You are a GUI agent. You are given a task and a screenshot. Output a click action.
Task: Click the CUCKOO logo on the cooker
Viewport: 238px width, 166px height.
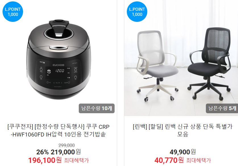pos(59,65)
